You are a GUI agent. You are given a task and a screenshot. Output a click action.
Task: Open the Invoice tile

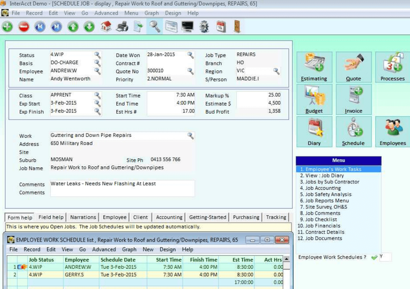click(353, 99)
